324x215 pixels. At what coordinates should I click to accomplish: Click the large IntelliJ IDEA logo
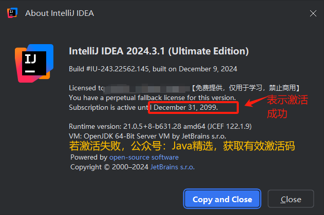click(x=34, y=64)
